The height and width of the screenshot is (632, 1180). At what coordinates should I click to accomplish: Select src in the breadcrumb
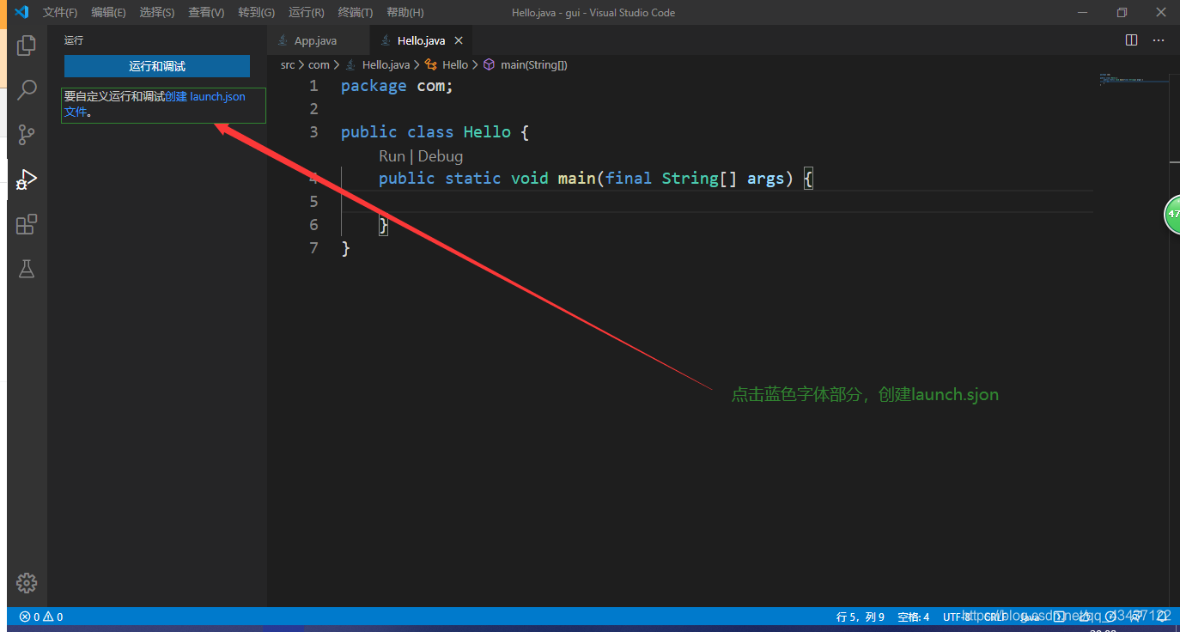[x=288, y=64]
